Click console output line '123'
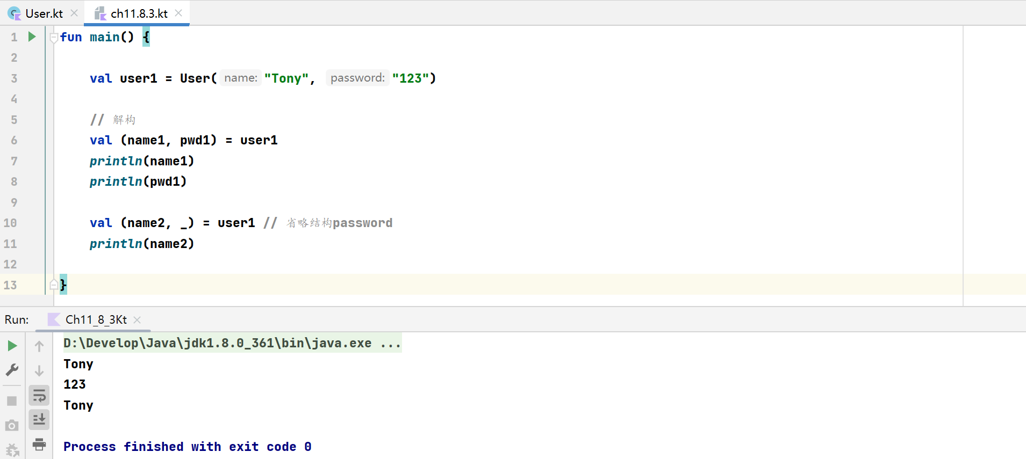Image resolution: width=1026 pixels, height=459 pixels. pyautogui.click(x=75, y=384)
